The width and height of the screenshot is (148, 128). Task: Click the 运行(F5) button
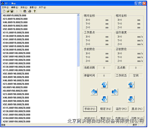pos(121,109)
